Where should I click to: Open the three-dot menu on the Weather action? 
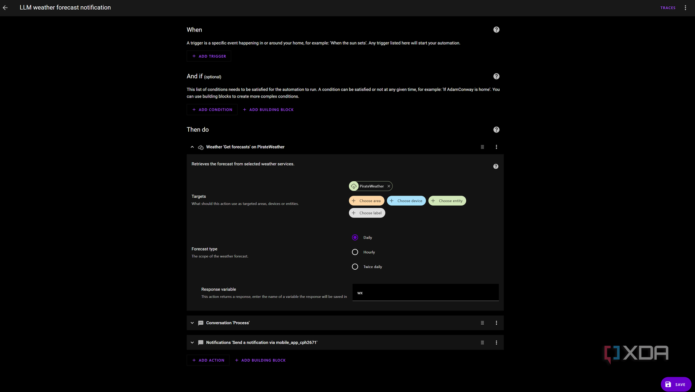click(x=496, y=147)
